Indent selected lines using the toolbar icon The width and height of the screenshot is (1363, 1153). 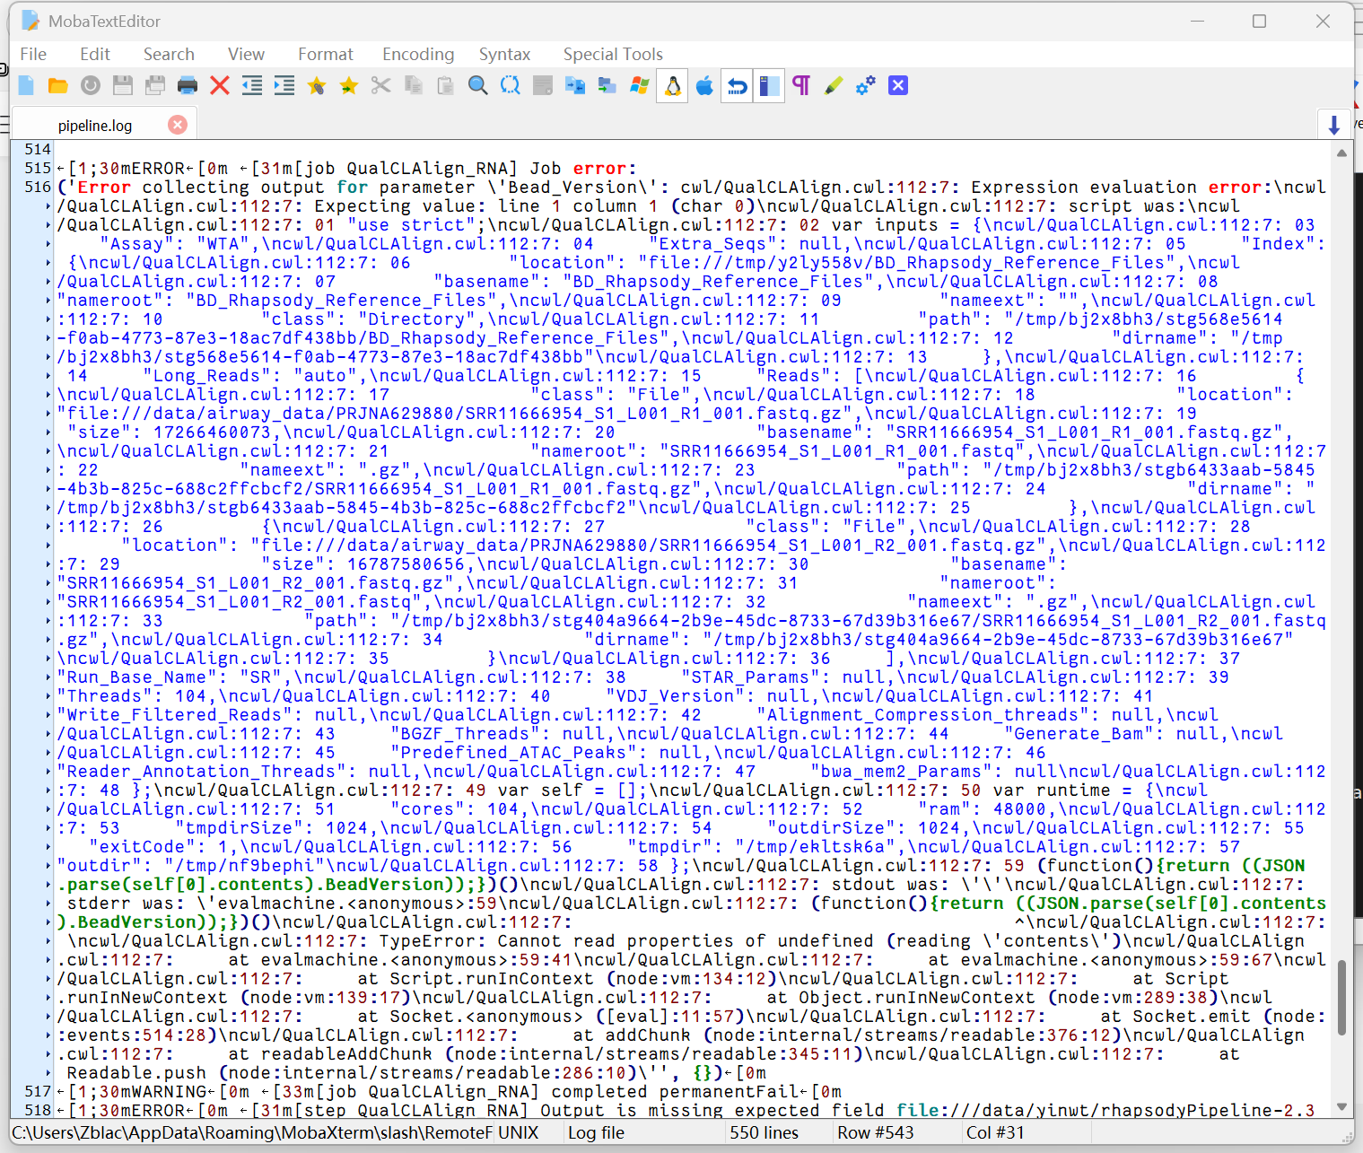(x=284, y=85)
